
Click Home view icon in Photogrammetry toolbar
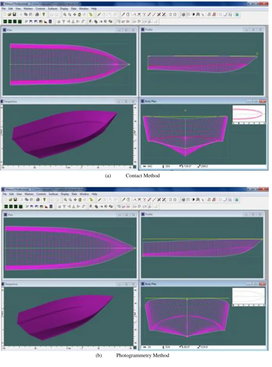point(80,199)
